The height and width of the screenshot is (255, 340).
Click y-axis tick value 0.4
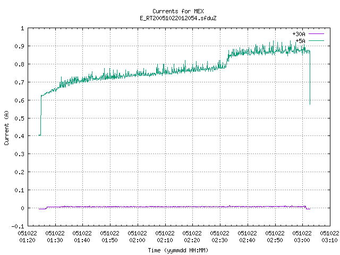click(19, 136)
